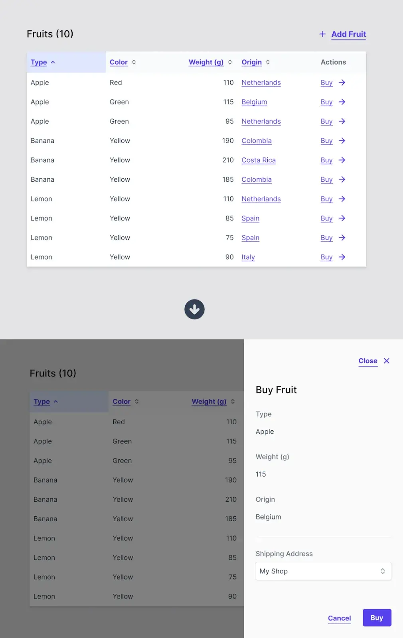Open the Shipping Address My Shop dropdown
The height and width of the screenshot is (638, 403).
323,571
